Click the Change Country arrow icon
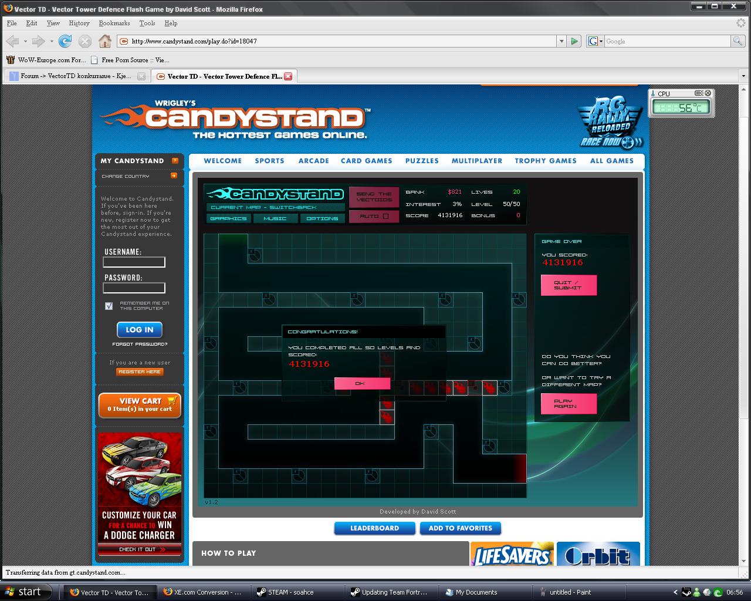751x601 pixels. pyautogui.click(x=174, y=175)
